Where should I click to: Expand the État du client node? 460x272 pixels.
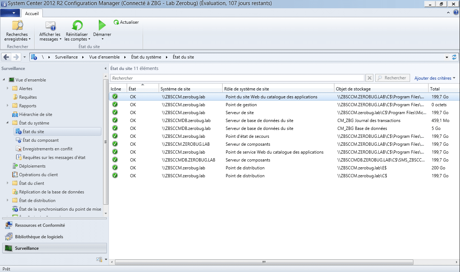pyautogui.click(x=8, y=183)
